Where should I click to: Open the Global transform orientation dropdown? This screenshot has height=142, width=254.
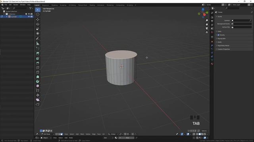point(113,134)
